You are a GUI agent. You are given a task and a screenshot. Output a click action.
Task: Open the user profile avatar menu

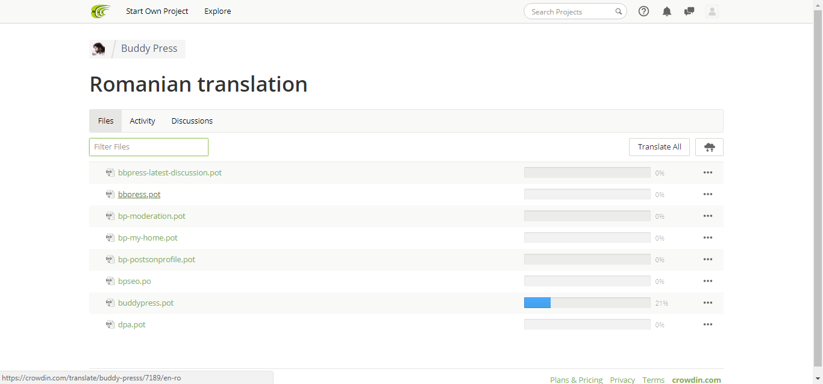pyautogui.click(x=712, y=11)
